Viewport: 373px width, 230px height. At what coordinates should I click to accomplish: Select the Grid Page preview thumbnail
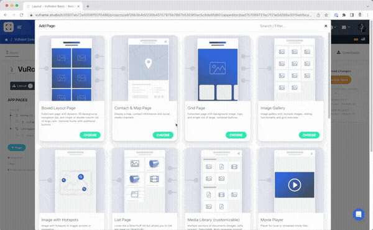tap(218, 68)
